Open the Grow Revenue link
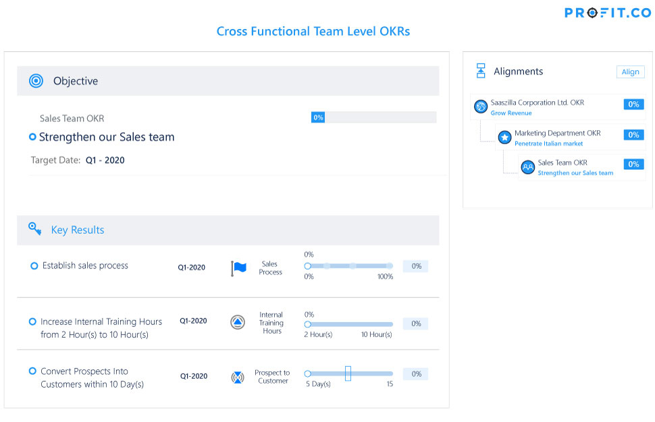 511,113
